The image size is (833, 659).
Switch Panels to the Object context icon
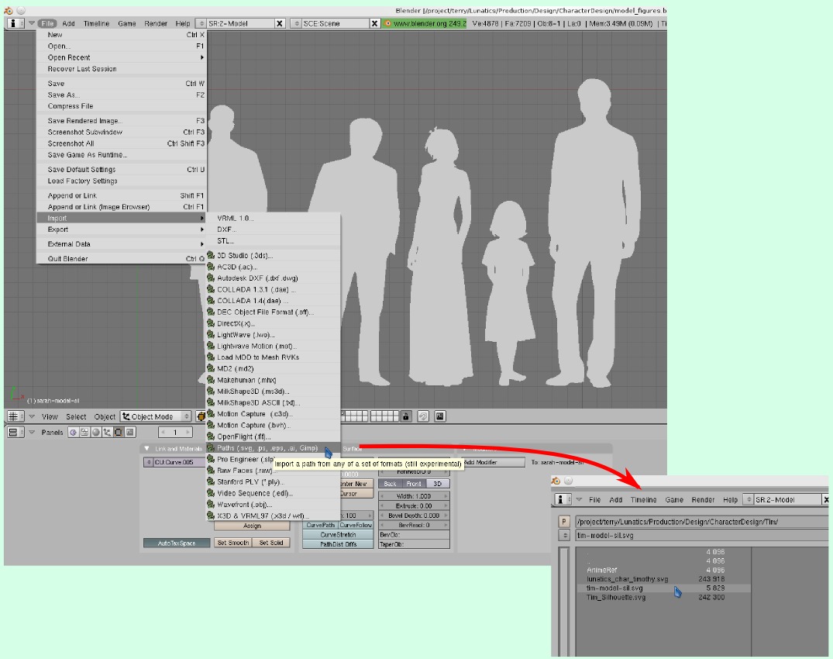coord(107,432)
